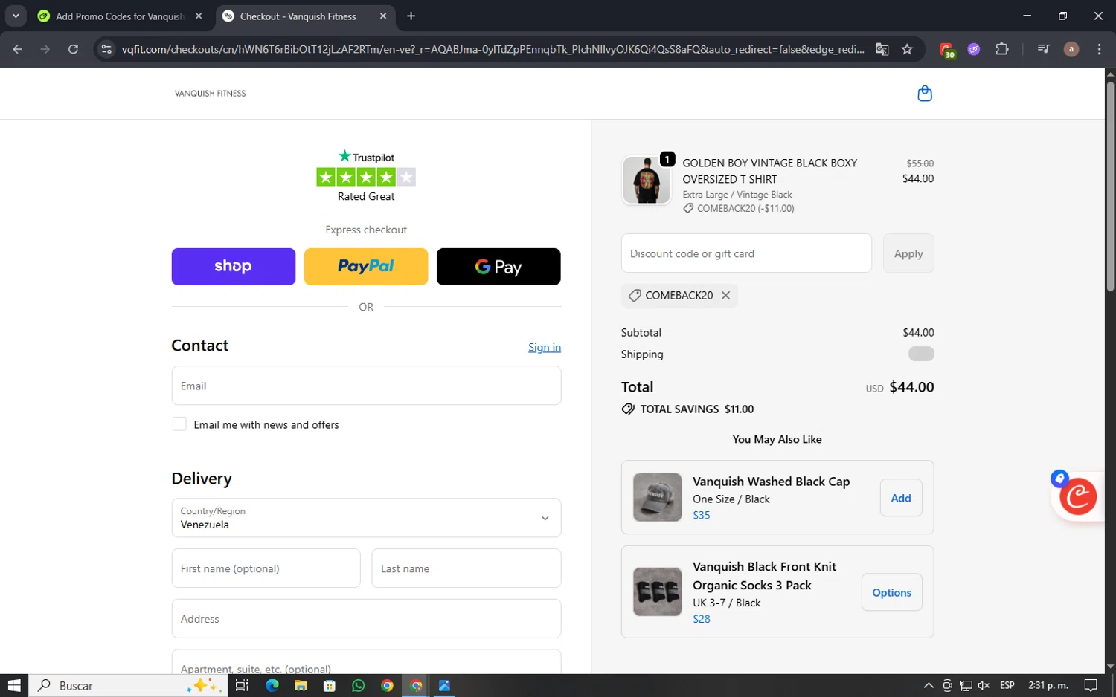
Task: Click into the Address field
Action: click(x=366, y=619)
